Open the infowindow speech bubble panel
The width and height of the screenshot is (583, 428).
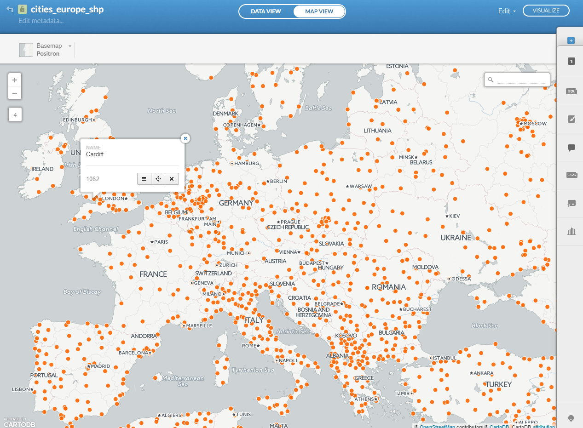(571, 148)
